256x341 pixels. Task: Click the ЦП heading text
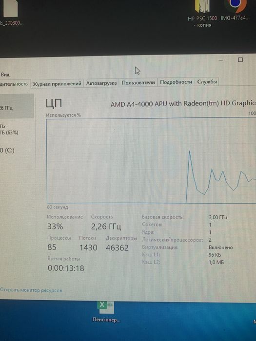pyautogui.click(x=54, y=103)
